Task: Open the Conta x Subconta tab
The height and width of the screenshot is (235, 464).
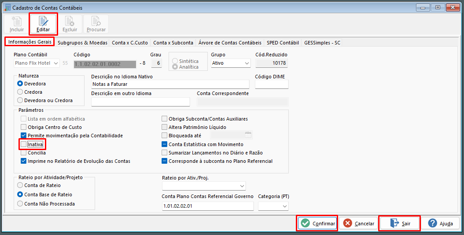Action: tap(173, 43)
